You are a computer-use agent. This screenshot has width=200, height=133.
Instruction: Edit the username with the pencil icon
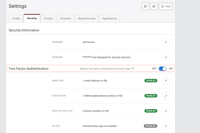[166, 42]
